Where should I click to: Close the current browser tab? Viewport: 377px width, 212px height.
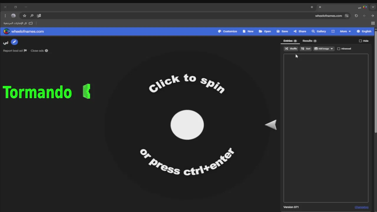[x=320, y=7]
